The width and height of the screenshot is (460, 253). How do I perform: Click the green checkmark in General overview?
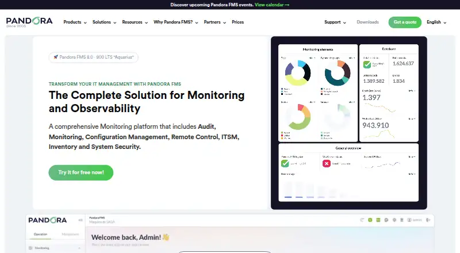[x=285, y=163]
